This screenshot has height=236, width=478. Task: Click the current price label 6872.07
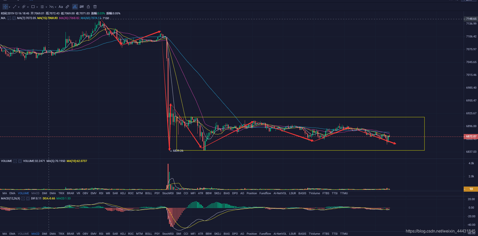(471, 137)
